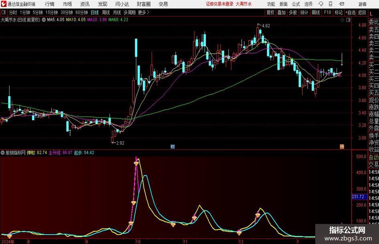Open the 多周期 multi-period view
379x244 pixels.
point(130,12)
